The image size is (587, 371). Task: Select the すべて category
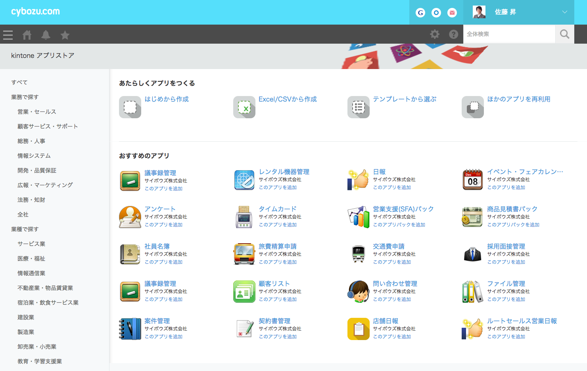(x=19, y=82)
